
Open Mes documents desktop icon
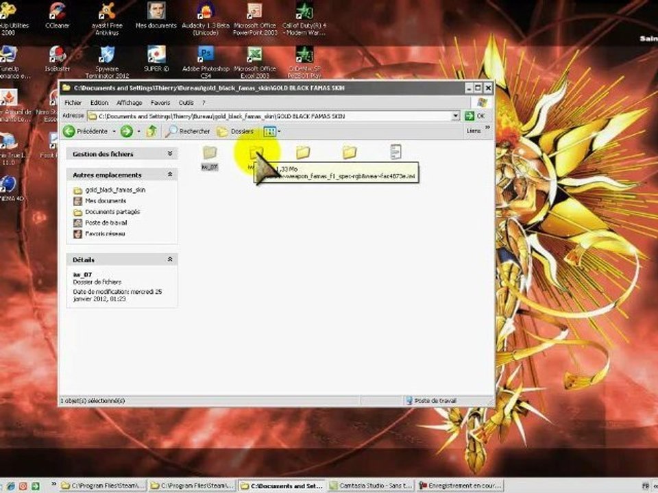tap(156, 16)
